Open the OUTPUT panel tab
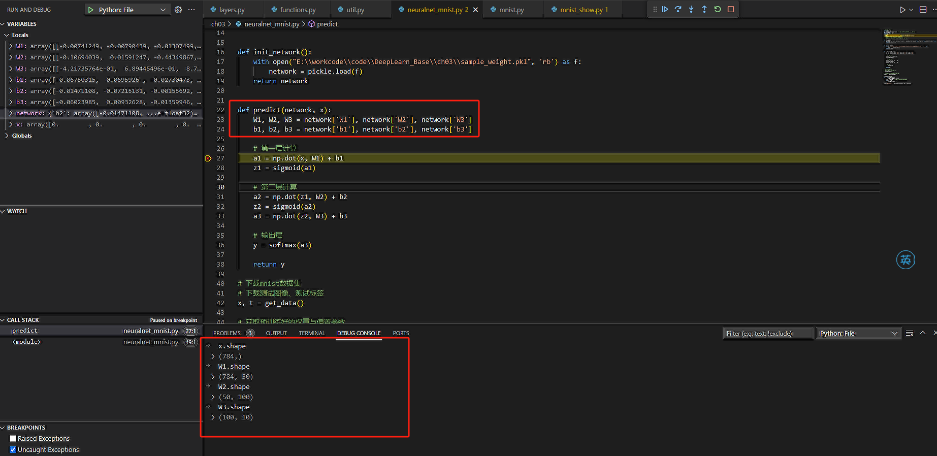The image size is (937, 456). coord(276,333)
